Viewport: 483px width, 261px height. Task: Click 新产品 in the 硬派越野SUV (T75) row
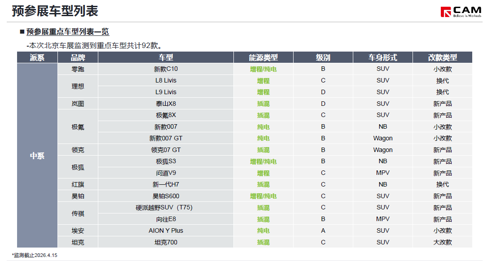(x=442, y=208)
